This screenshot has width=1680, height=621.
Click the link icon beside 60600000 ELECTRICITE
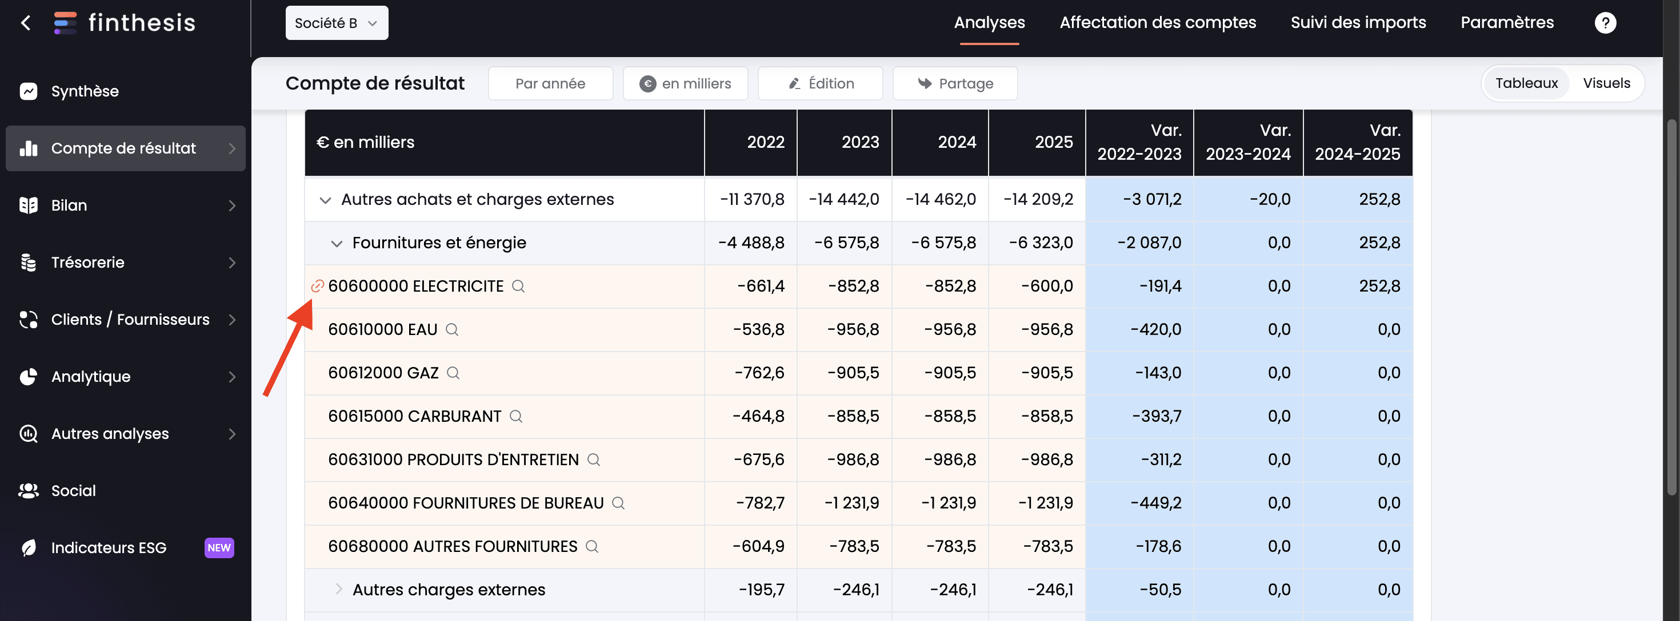coord(317,286)
